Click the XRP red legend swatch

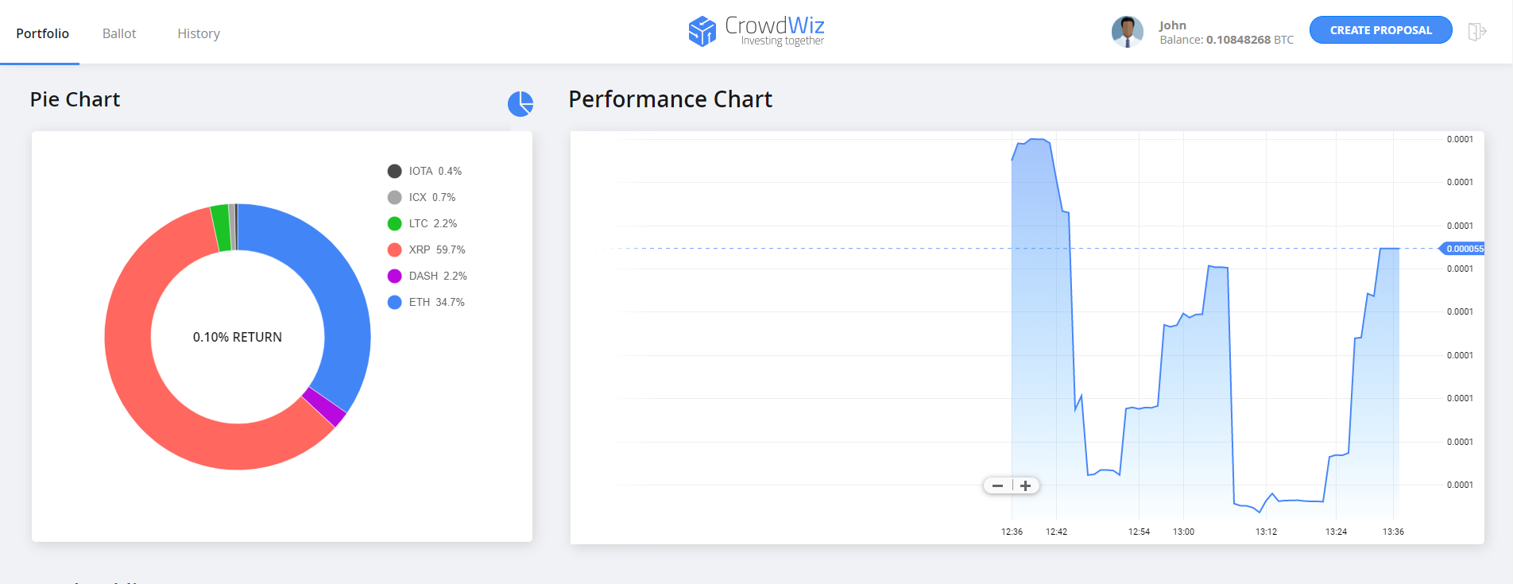point(394,249)
